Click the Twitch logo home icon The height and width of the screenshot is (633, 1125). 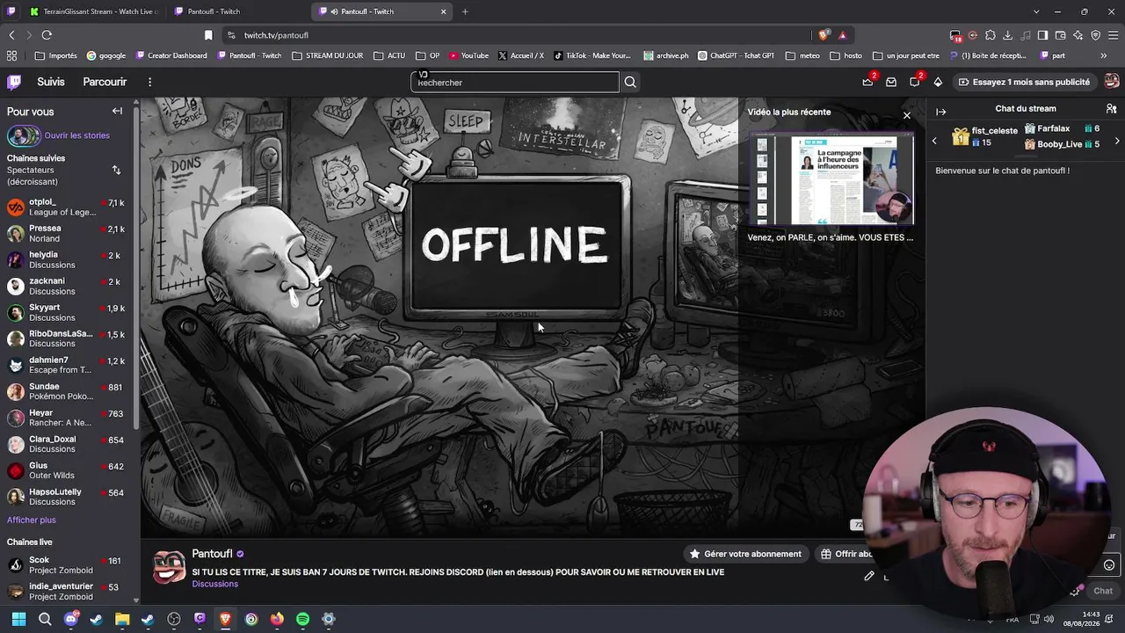tap(14, 82)
